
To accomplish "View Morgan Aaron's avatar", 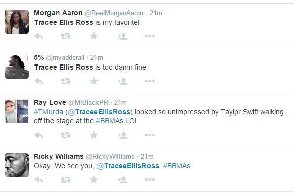I will (17, 22).
